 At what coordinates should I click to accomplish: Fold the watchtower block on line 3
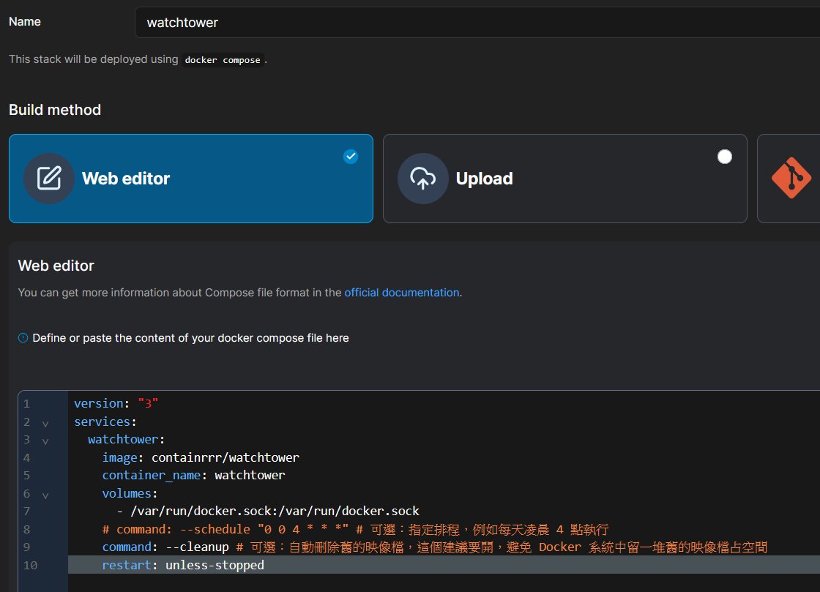(45, 441)
